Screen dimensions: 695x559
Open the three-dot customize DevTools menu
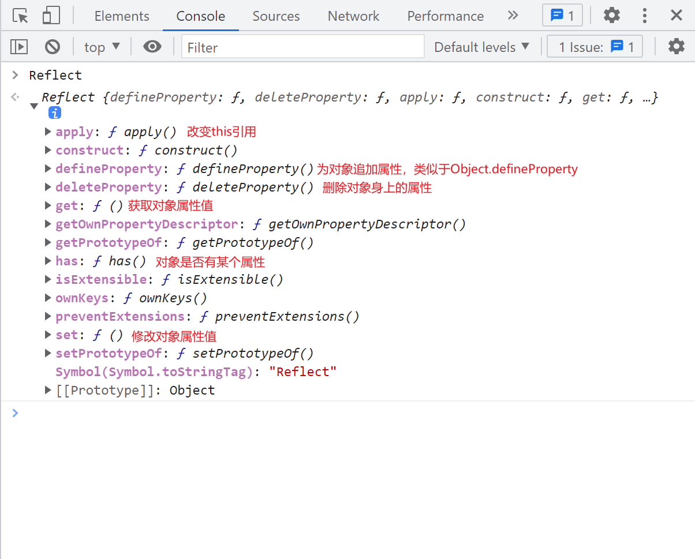645,16
